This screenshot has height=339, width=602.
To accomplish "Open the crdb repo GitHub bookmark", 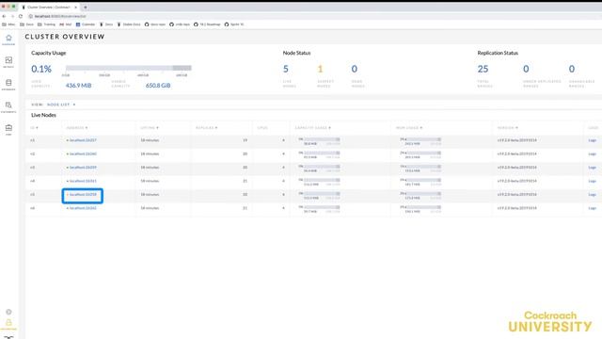I will (x=180, y=24).
